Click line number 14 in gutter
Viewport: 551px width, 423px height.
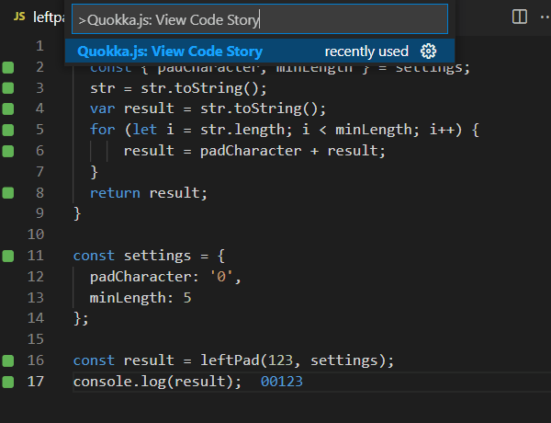coord(36,318)
